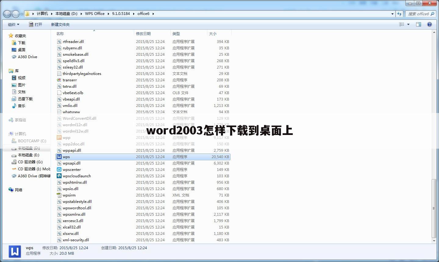Sort by the Type column header
The image size is (439, 262).
coord(189,34)
